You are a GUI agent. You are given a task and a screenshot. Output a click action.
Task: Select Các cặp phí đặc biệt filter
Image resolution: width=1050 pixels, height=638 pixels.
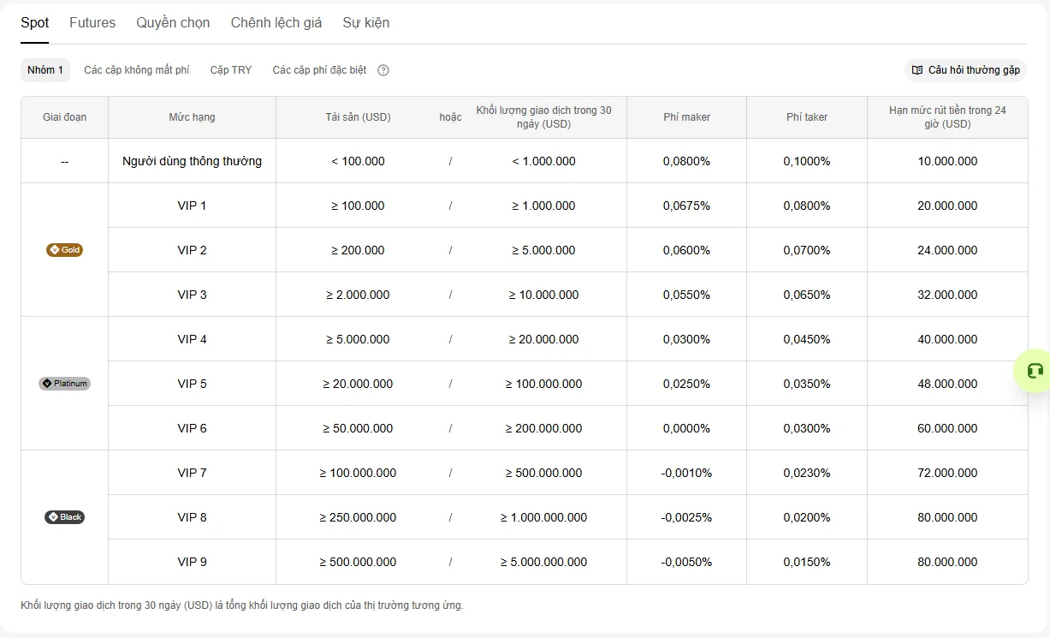pos(319,70)
